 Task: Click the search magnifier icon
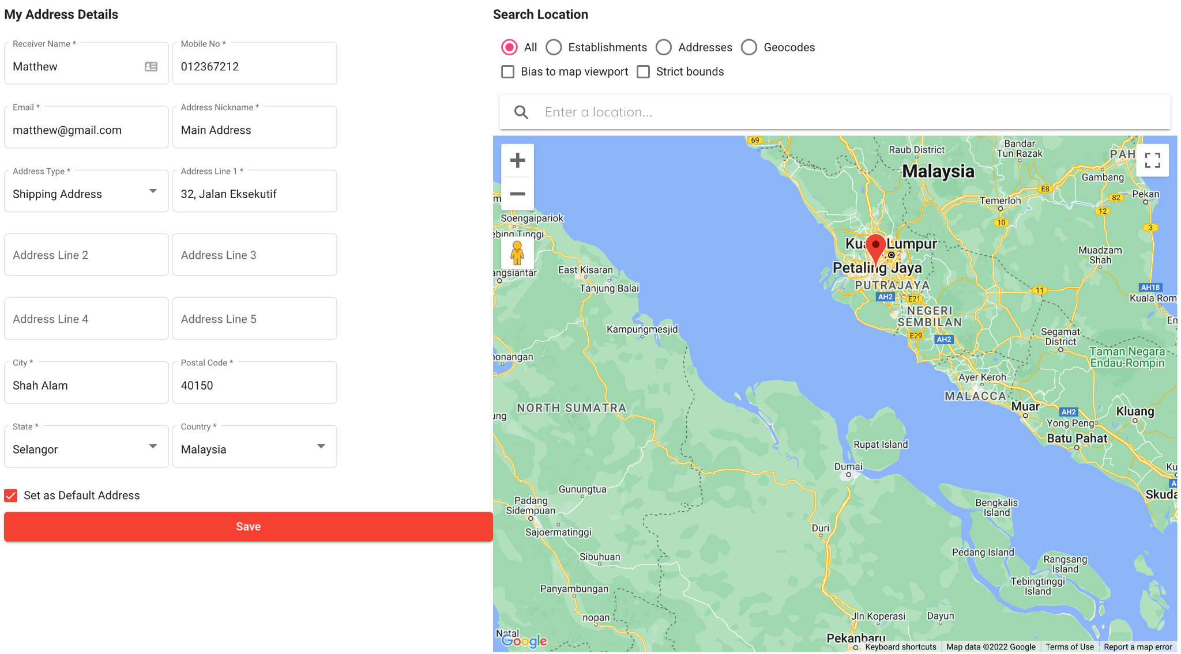coord(521,112)
